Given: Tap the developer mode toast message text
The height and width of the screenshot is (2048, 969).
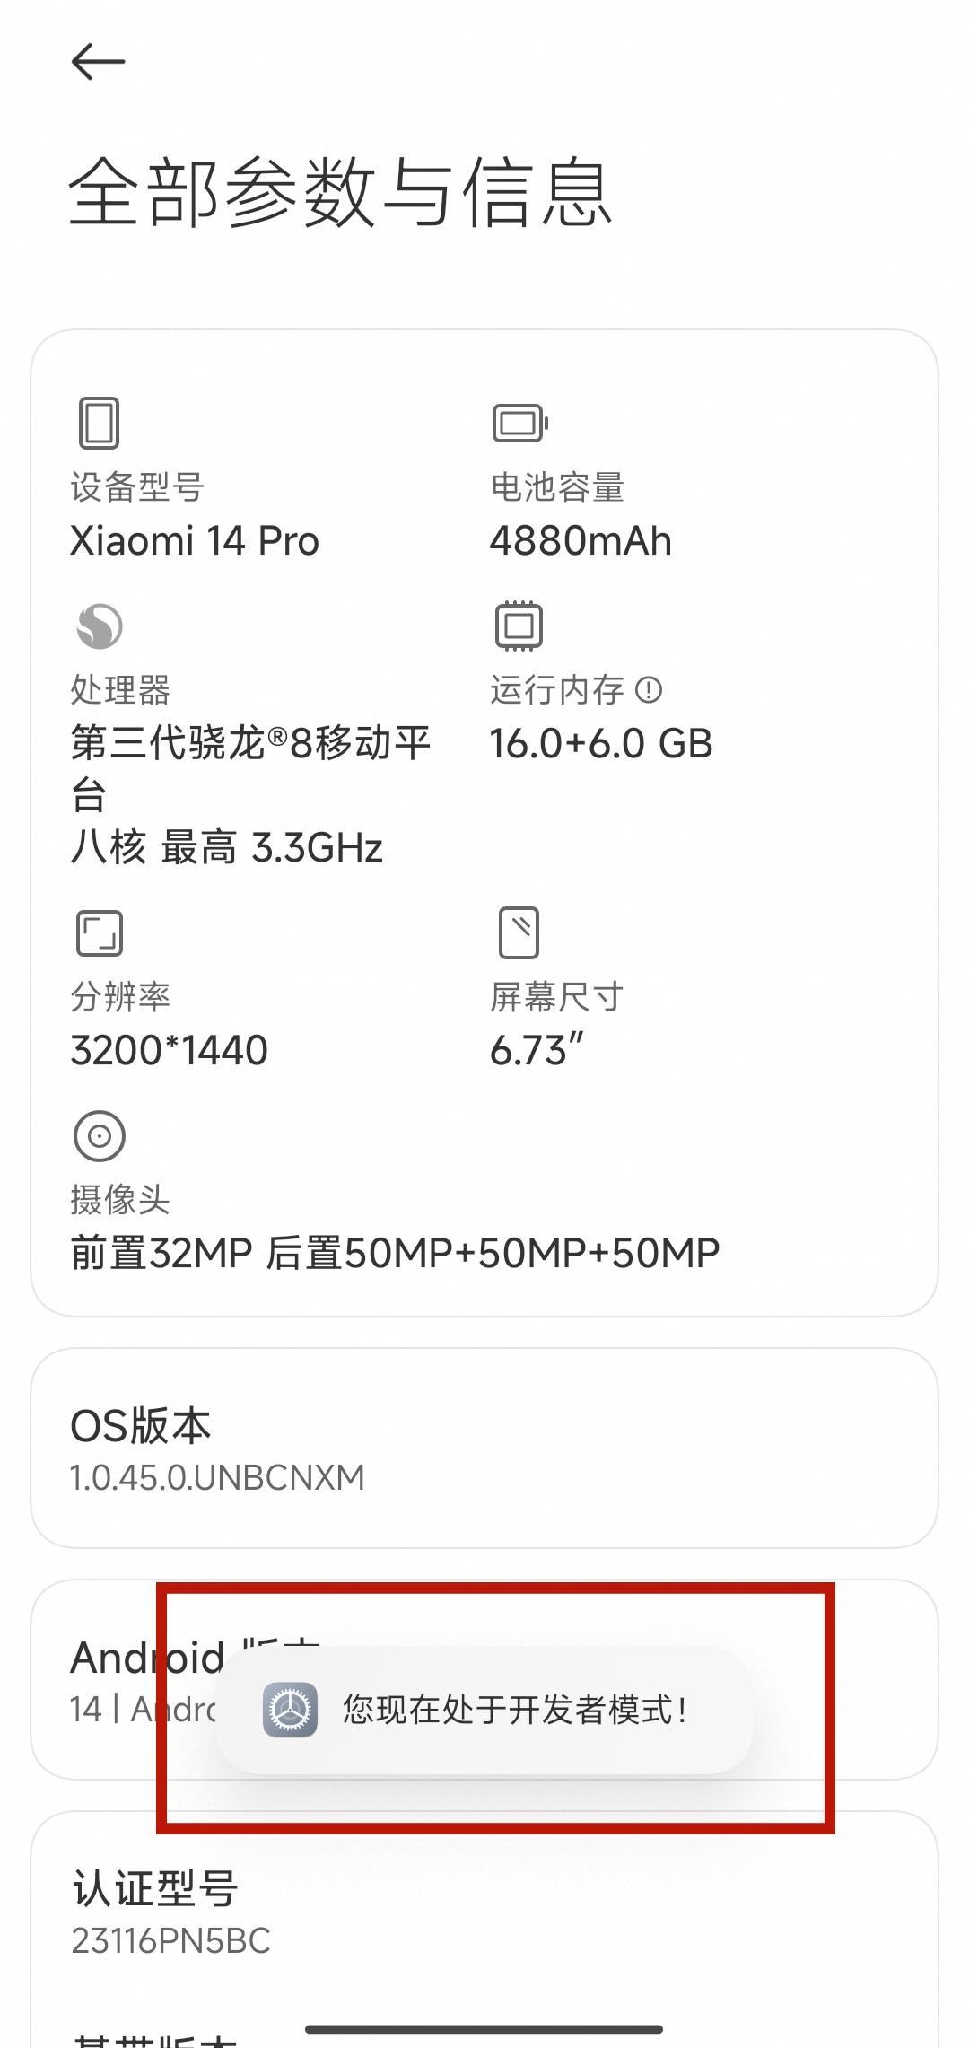Looking at the screenshot, I should click(515, 1710).
